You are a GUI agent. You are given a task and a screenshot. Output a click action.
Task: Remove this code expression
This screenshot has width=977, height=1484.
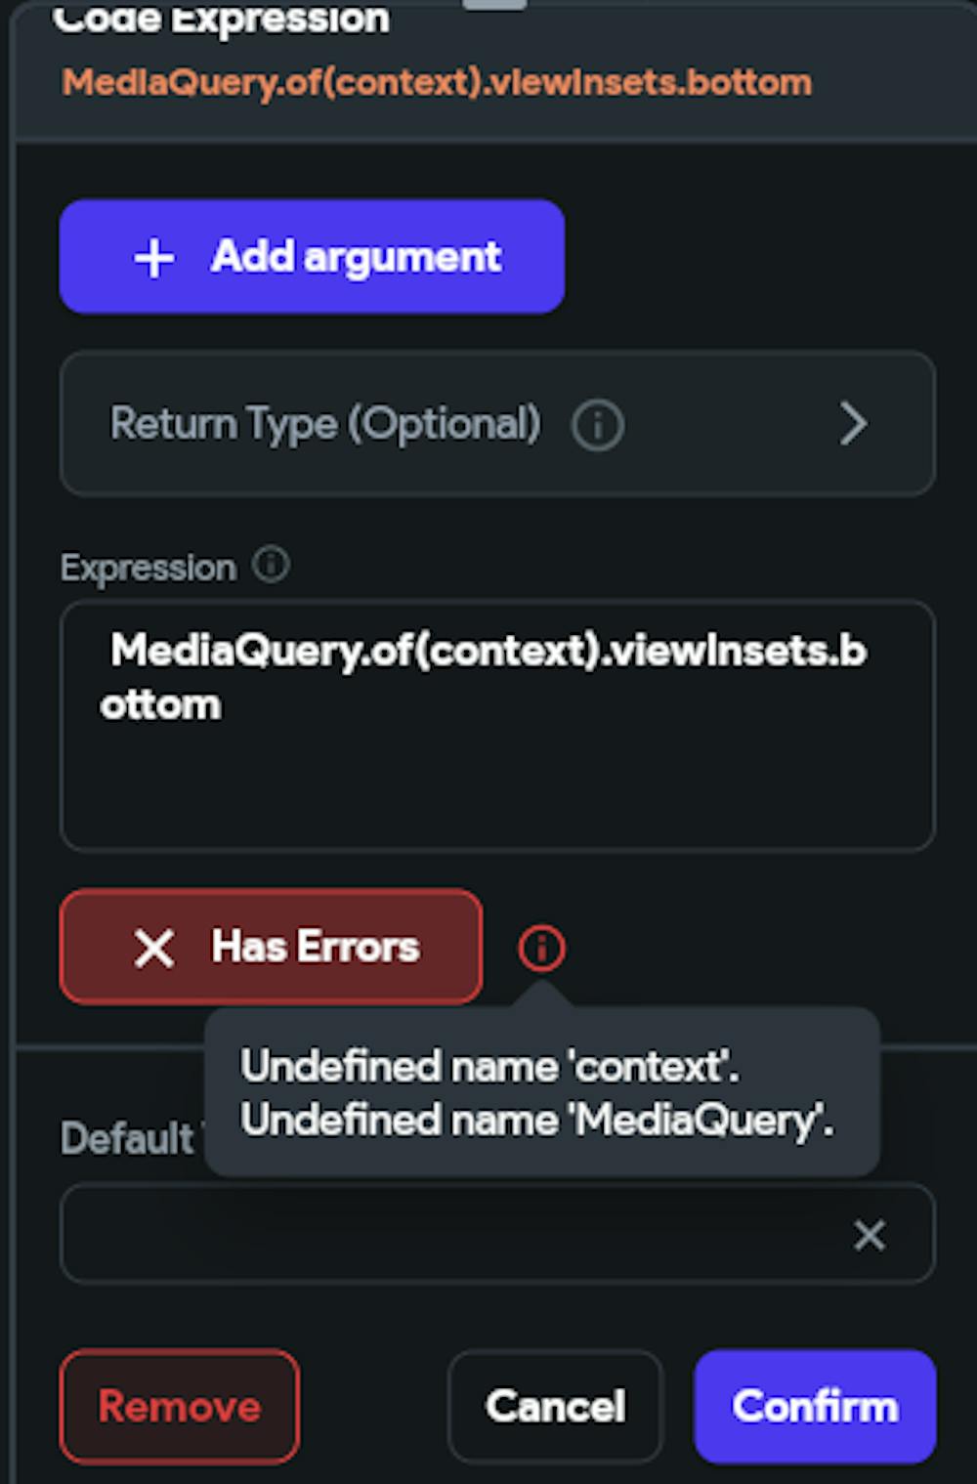point(180,1406)
